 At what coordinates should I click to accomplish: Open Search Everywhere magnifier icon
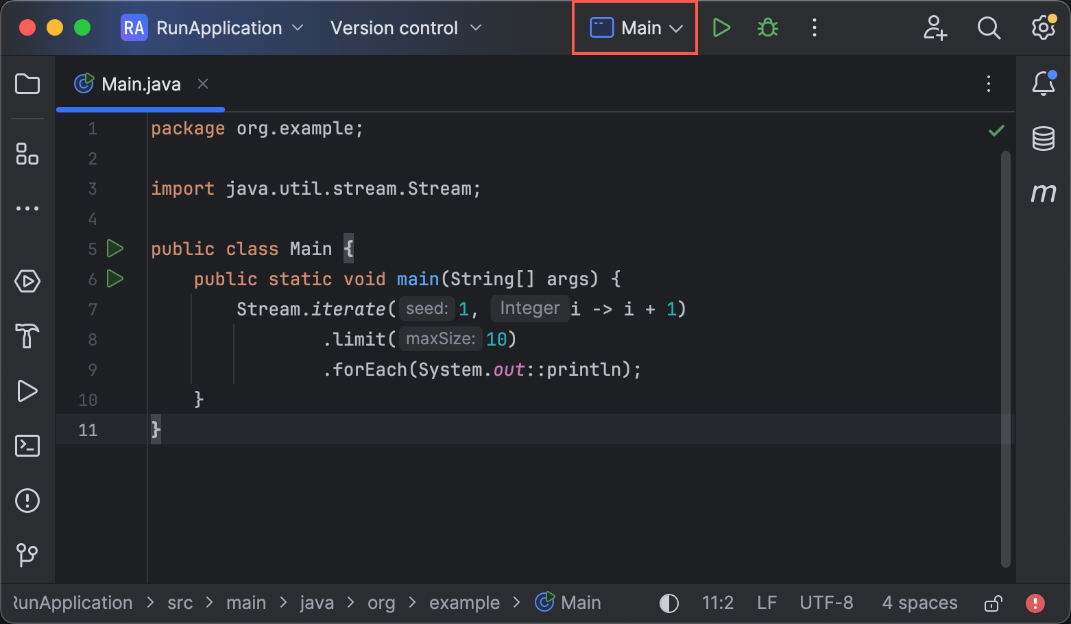[x=989, y=27]
